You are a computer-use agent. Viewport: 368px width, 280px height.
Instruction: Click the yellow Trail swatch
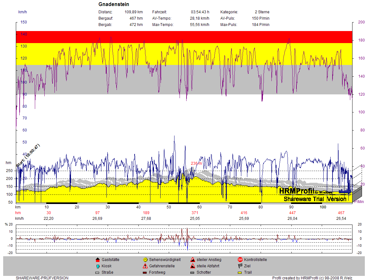(x=240, y=272)
